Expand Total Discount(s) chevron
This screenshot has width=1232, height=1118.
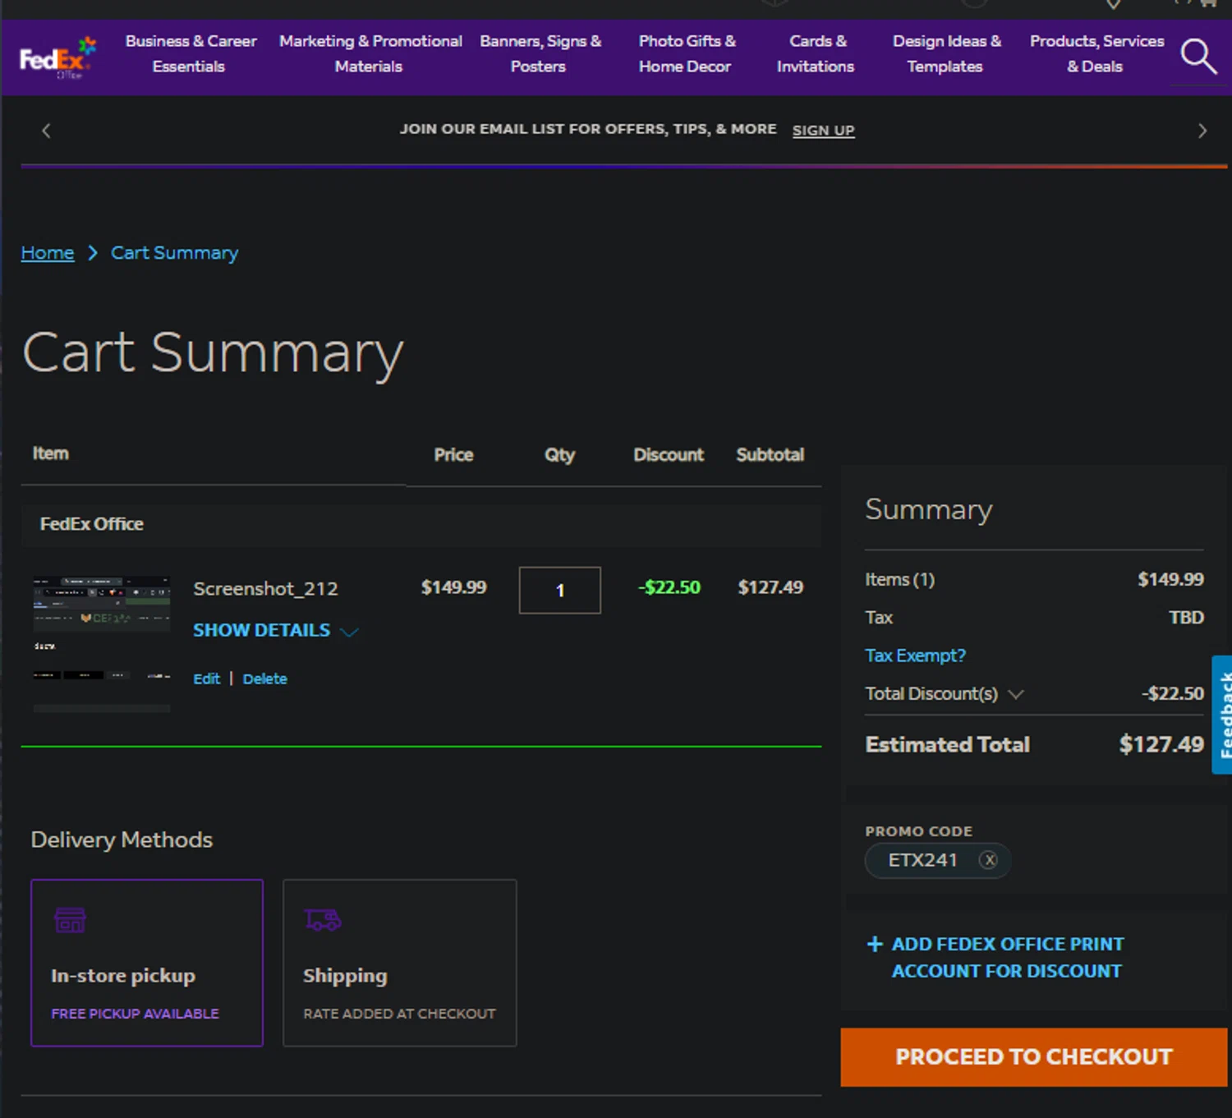1016,694
